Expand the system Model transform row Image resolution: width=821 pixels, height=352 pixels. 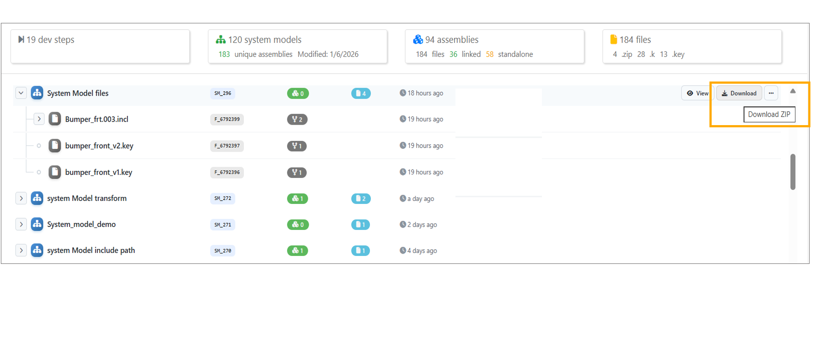[21, 198]
